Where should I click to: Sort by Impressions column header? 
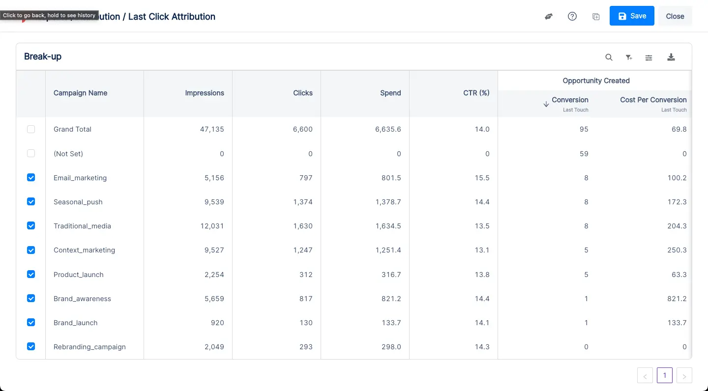(205, 93)
